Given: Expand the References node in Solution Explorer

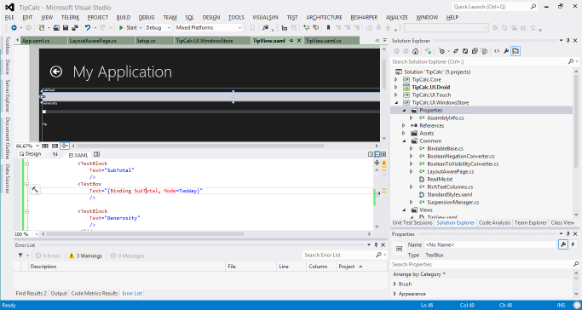Looking at the screenshot, I should (403, 126).
